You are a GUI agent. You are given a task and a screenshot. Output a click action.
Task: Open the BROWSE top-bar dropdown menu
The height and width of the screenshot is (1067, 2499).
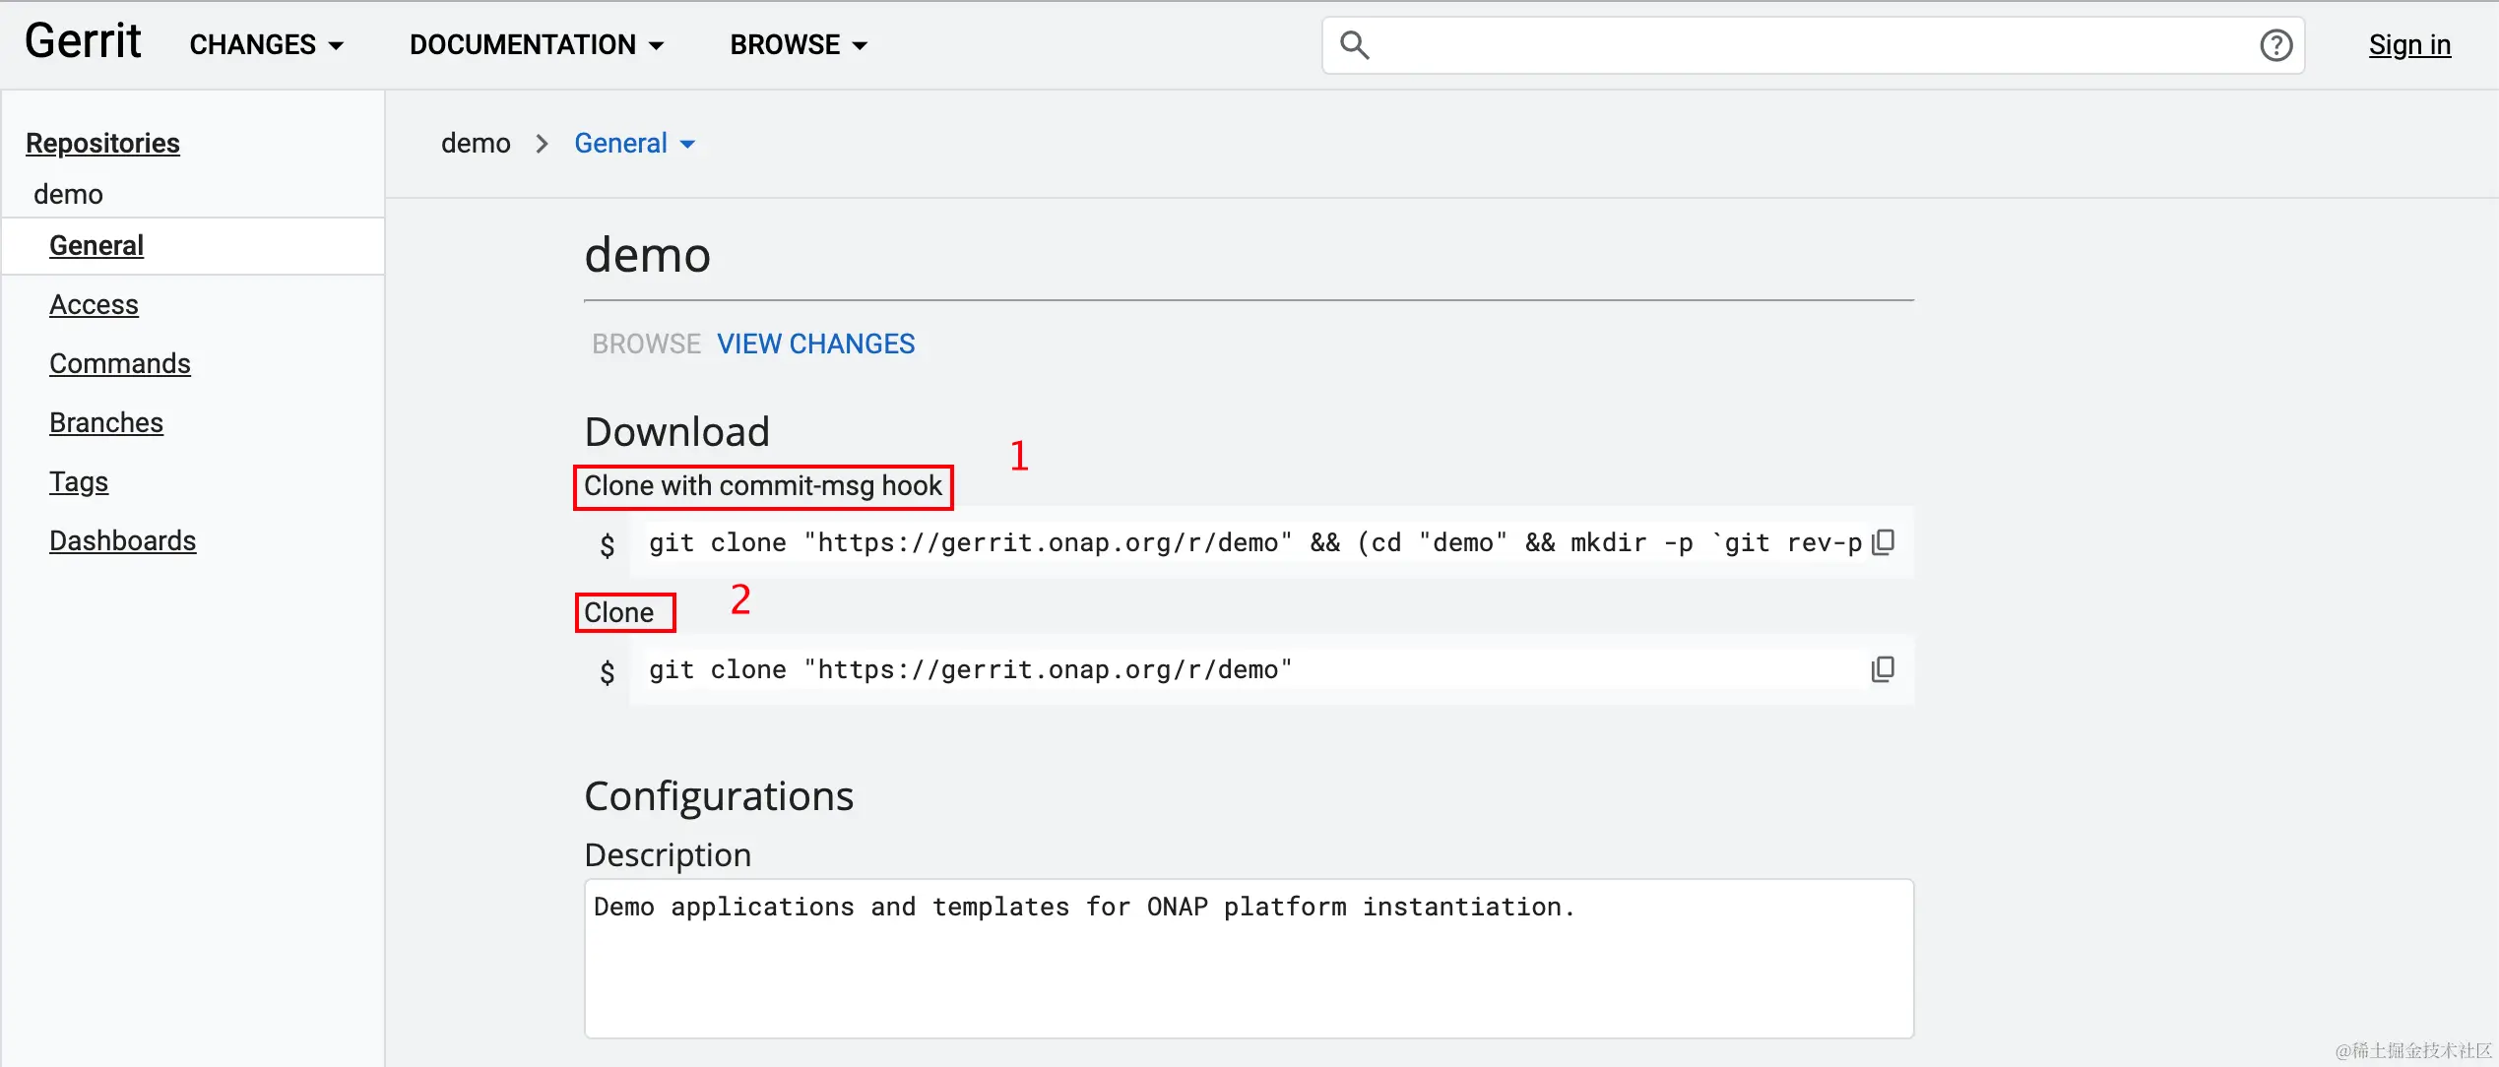(799, 45)
